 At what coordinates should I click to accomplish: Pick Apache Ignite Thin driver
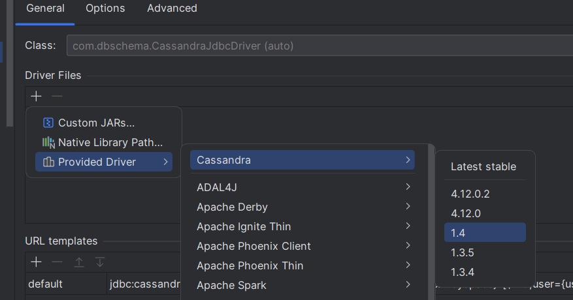(244, 226)
